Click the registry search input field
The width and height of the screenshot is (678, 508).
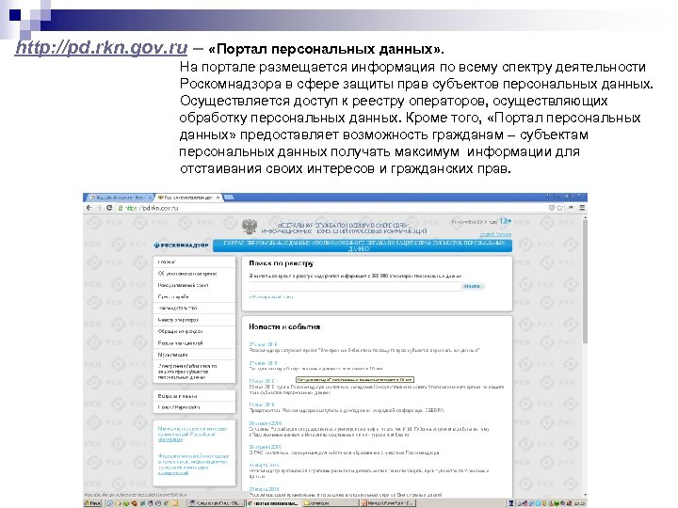(355, 286)
